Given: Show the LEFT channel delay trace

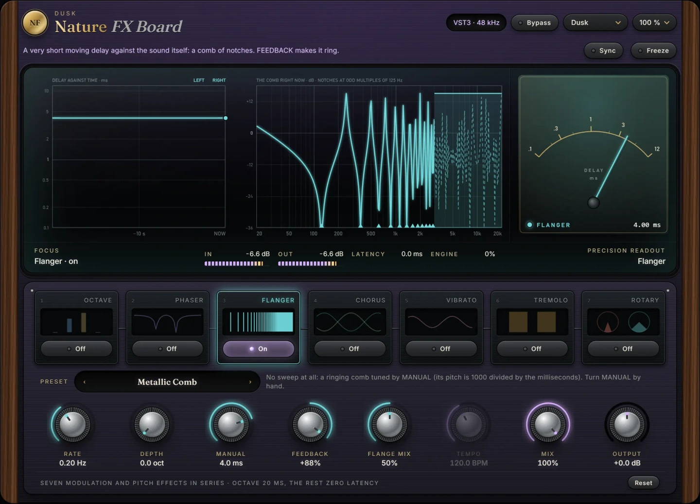Looking at the screenshot, I should point(199,80).
